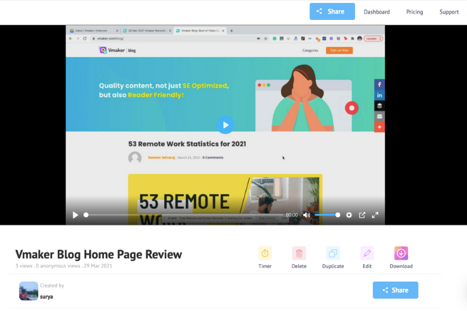Image resolution: width=467 pixels, height=311 pixels.
Task: Open video in pop-out window icon
Action: [x=362, y=215]
